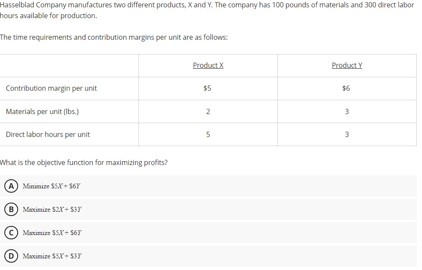
Task: Click Product X direct labor value 5
Action: (x=208, y=134)
